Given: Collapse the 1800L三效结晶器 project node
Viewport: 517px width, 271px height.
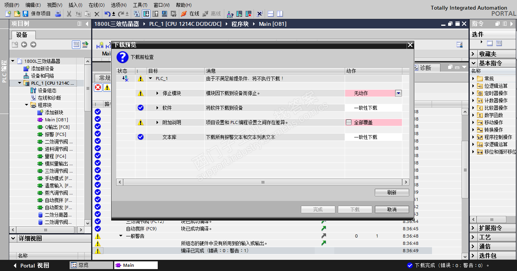Looking at the screenshot, I should [13, 61].
